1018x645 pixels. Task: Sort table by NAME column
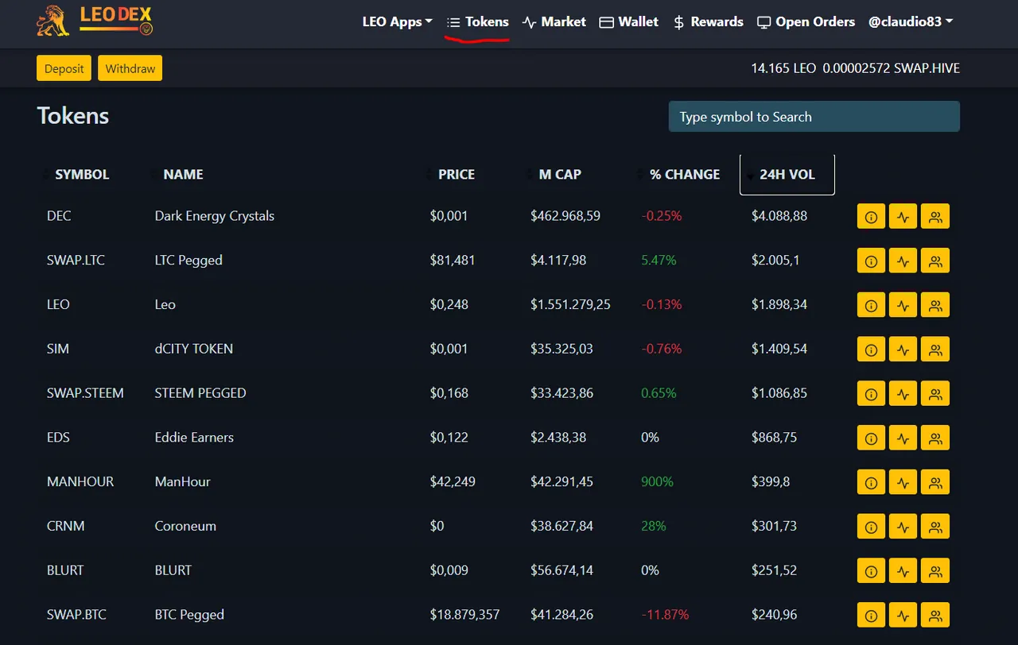pyautogui.click(x=183, y=175)
